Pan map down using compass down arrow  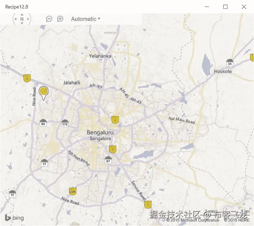click(22, 23)
